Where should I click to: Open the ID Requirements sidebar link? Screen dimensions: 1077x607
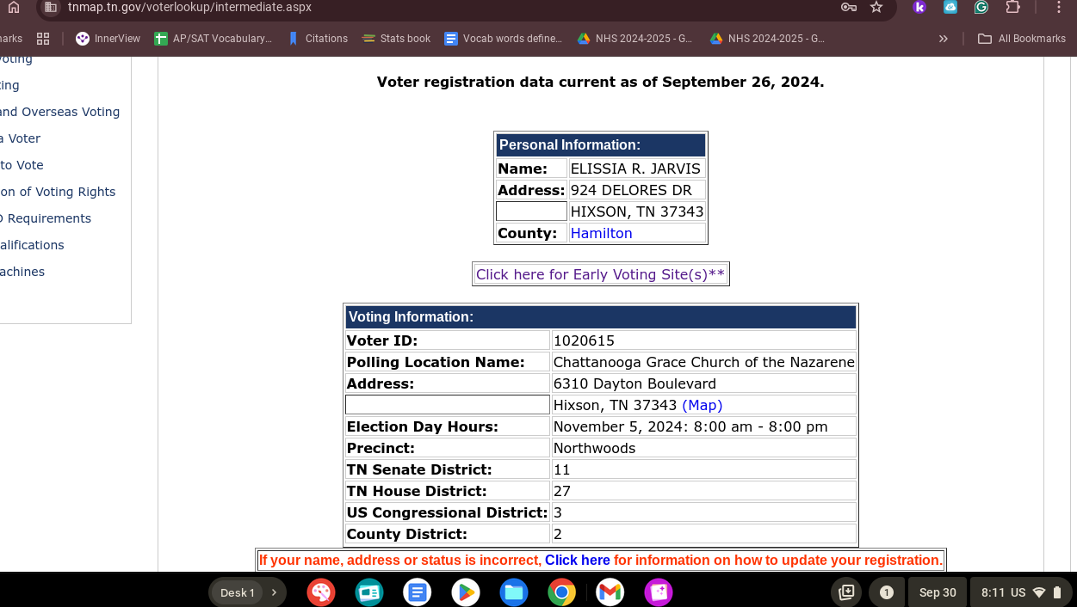(x=46, y=218)
